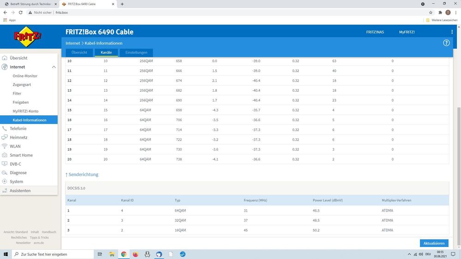The width and height of the screenshot is (461, 259).
Task: Click frequency 698 in channel 15 row
Action: 179,110
